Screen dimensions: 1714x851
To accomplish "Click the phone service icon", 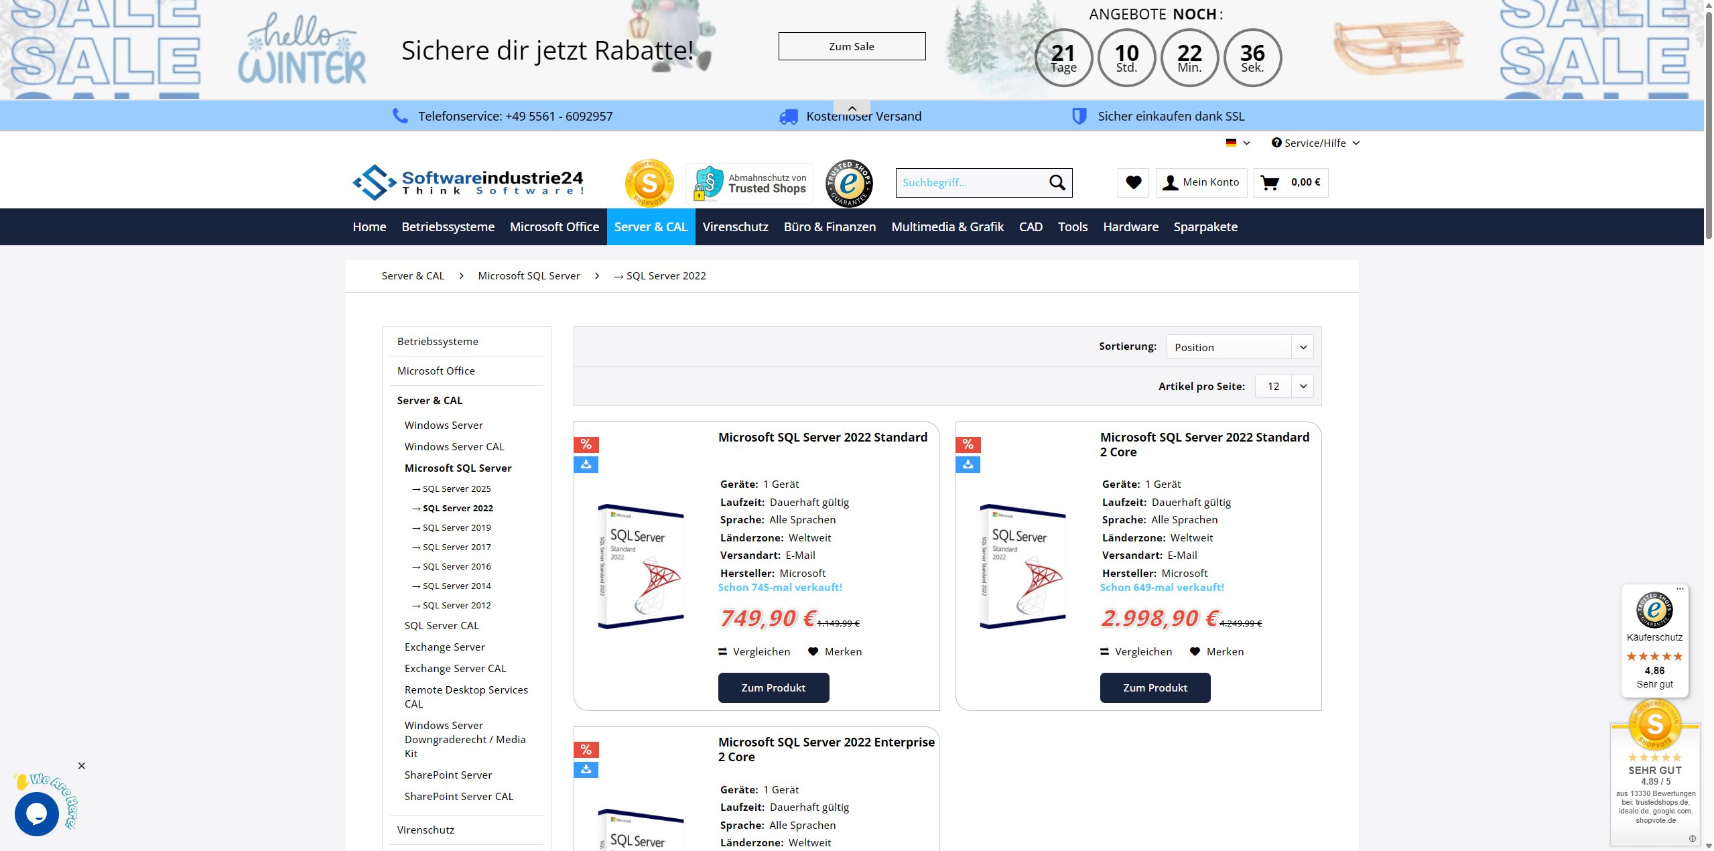I will pos(400,116).
